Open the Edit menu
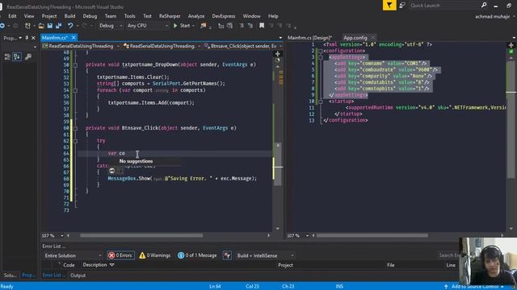Screen dimensions: 517x290 click(12, 16)
